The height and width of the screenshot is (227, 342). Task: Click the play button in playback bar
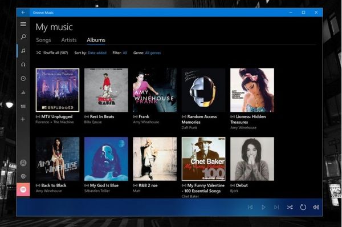pyautogui.click(x=263, y=207)
